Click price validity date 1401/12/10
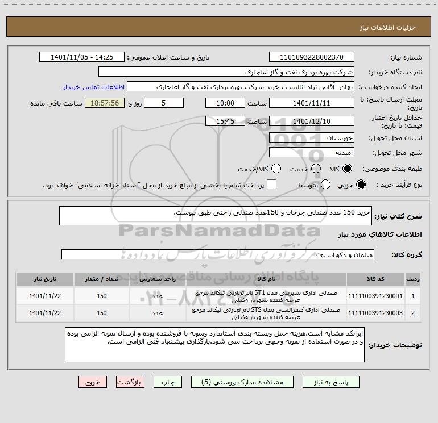 [x=312, y=121]
